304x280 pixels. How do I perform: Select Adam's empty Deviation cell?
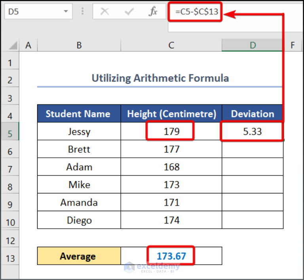(253, 167)
